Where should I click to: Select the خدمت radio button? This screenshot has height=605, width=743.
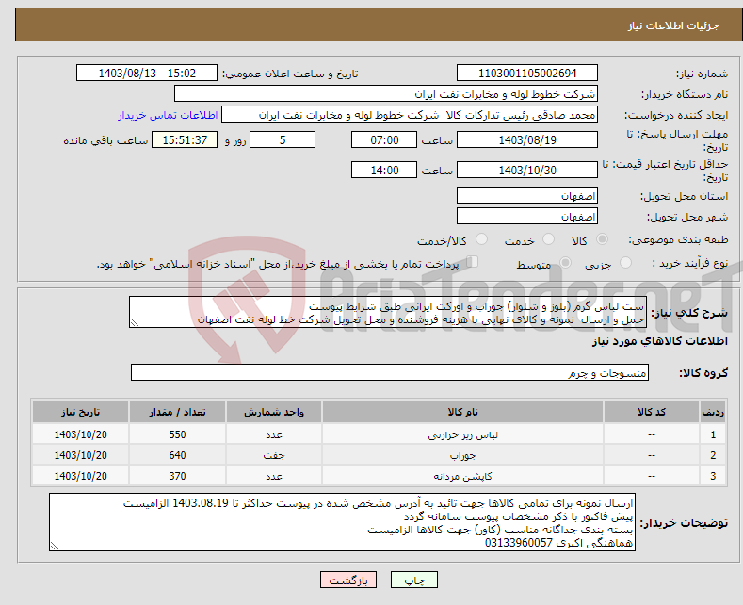pyautogui.click(x=548, y=239)
